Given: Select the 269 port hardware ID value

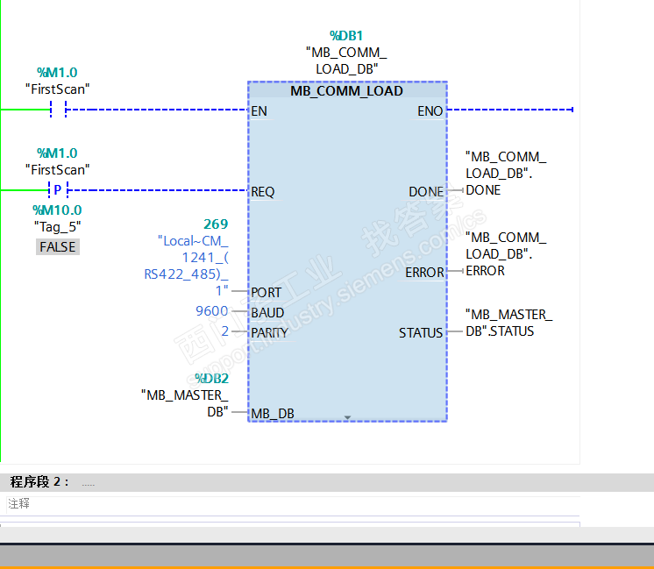Looking at the screenshot, I should pyautogui.click(x=216, y=224).
